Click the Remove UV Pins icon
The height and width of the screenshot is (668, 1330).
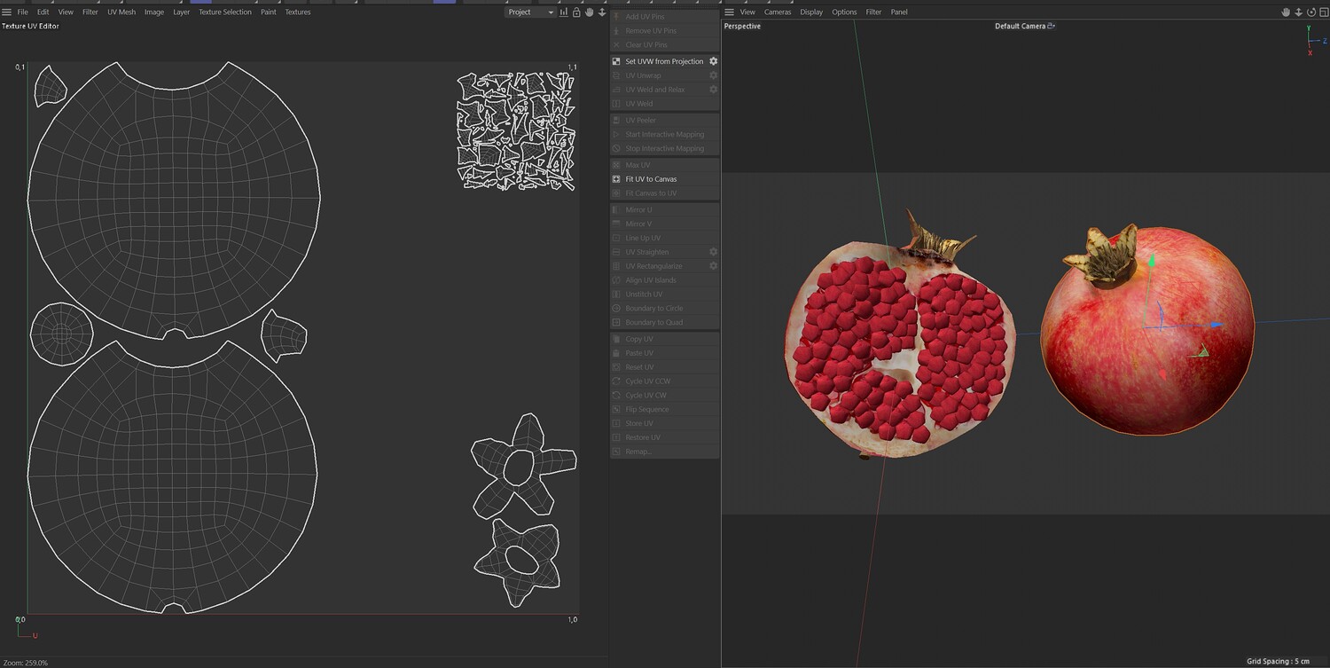click(x=617, y=31)
